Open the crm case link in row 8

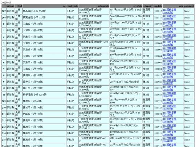(170, 75)
